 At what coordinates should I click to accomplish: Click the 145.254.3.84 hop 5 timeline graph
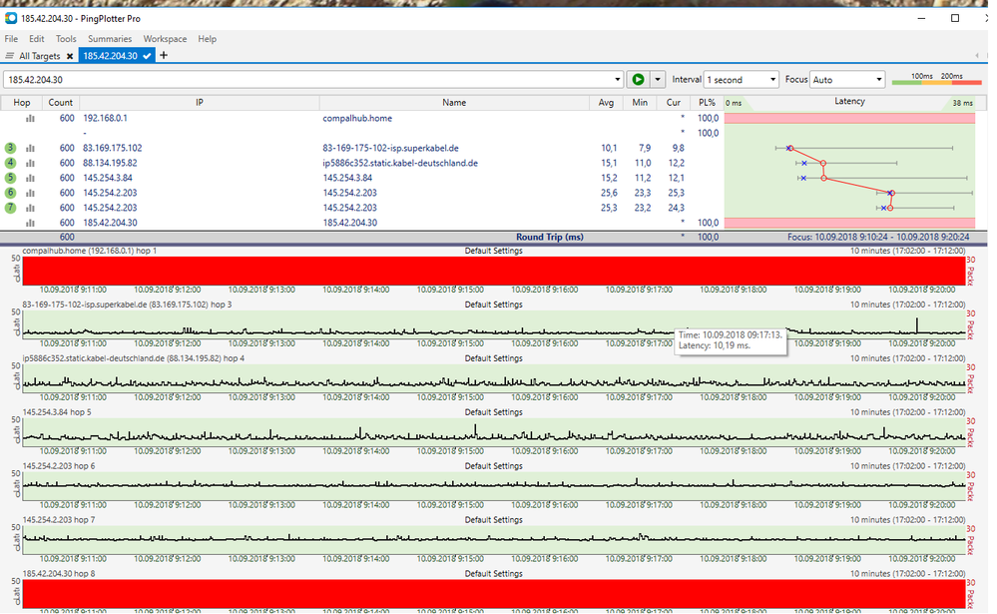(x=494, y=432)
